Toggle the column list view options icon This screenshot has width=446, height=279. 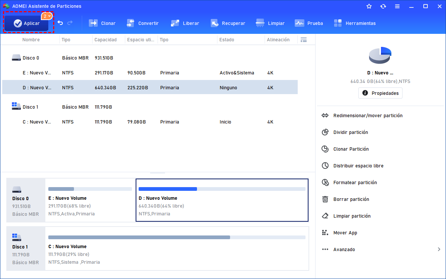click(304, 40)
